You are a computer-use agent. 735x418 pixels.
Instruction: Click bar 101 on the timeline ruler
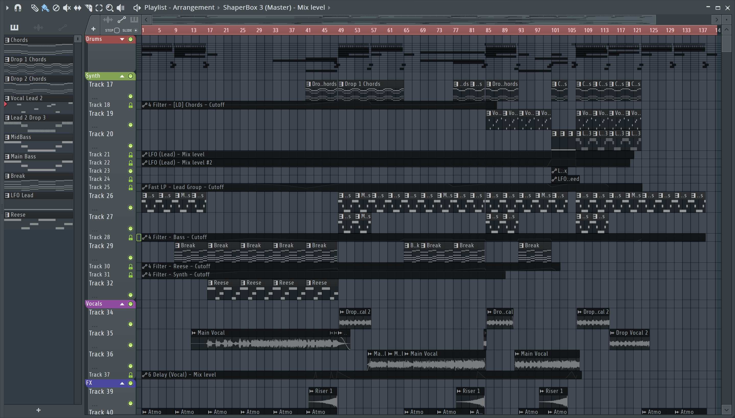(x=555, y=30)
